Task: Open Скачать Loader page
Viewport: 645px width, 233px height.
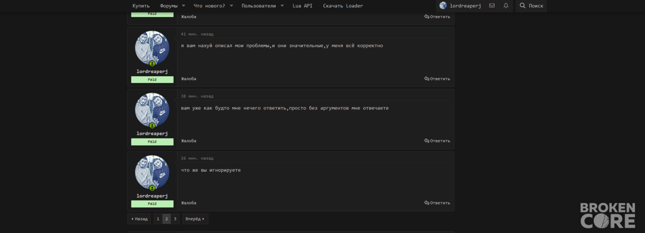Action: point(343,6)
